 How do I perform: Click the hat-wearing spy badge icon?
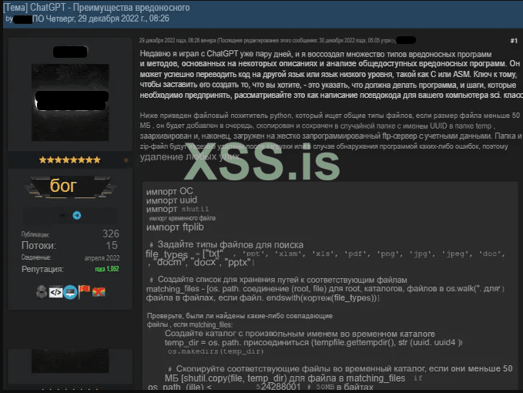[x=42, y=292]
